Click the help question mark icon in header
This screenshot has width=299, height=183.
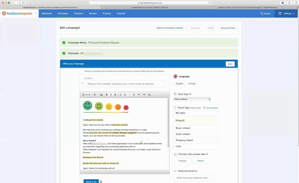(x=280, y=13)
